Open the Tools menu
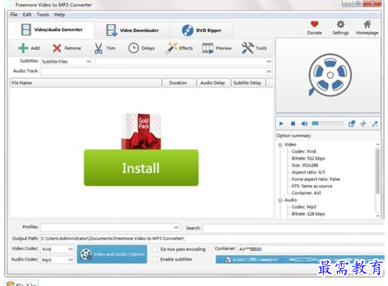The image size is (388, 286). point(43,14)
